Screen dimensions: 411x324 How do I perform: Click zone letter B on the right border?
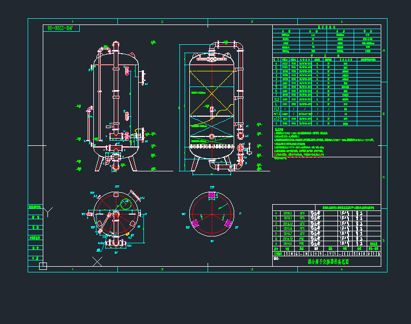(384, 114)
